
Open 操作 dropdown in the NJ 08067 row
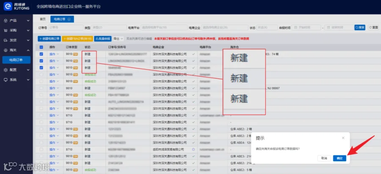tap(54, 88)
